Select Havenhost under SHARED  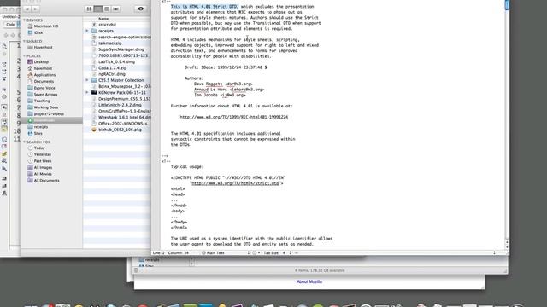coord(43,48)
